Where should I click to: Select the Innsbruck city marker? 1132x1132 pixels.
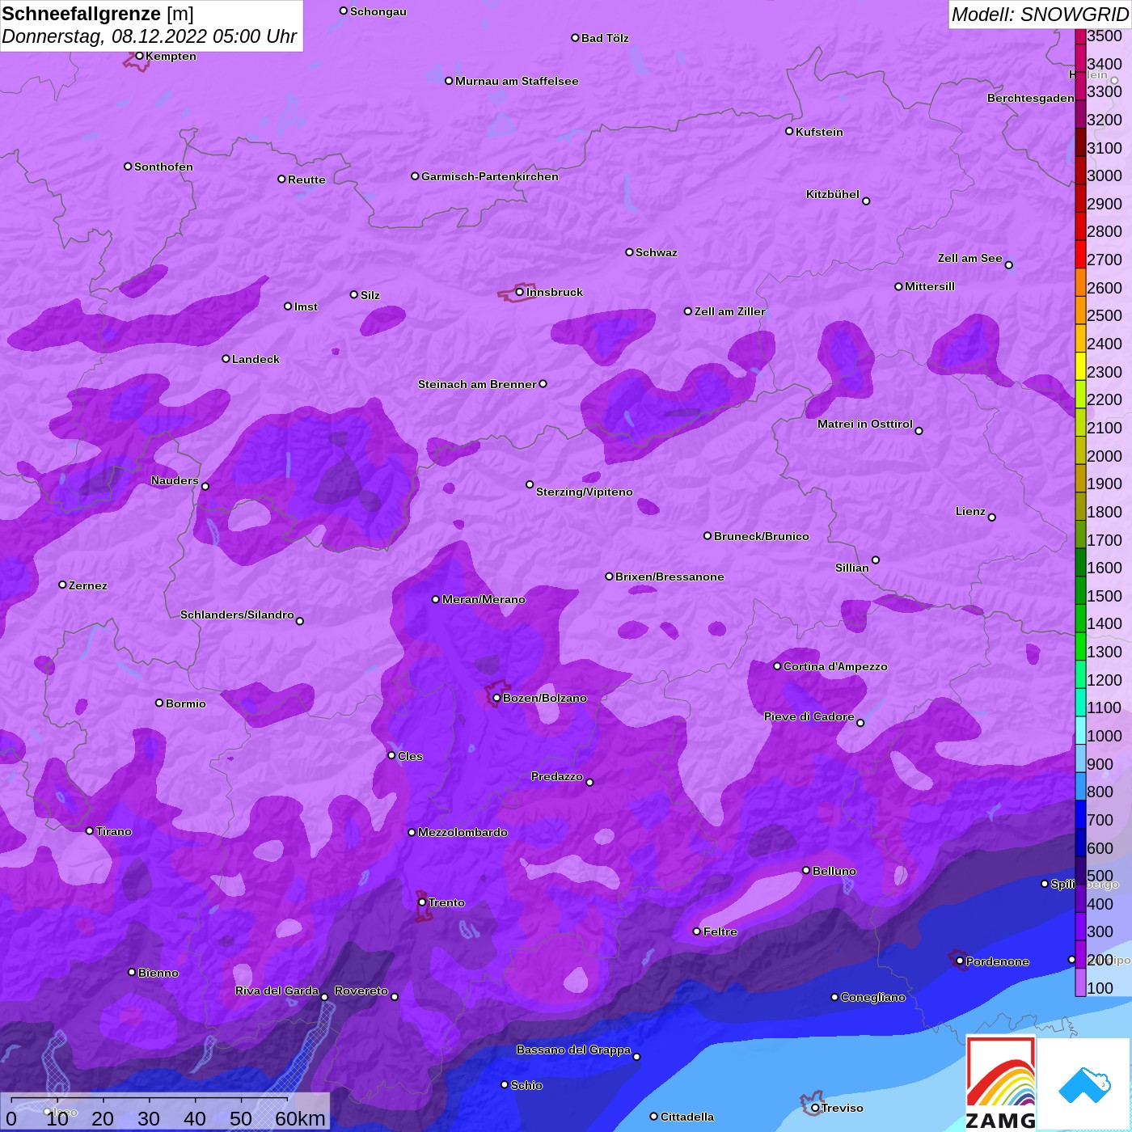tap(520, 292)
